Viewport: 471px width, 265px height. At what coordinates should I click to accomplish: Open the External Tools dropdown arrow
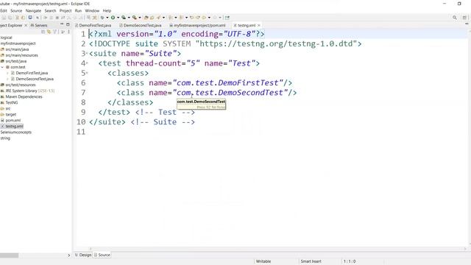coord(140,18)
